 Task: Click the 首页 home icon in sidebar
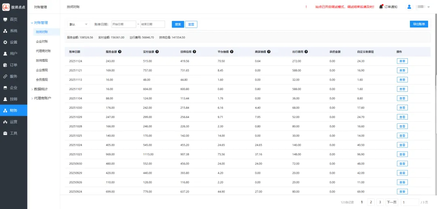pos(5,19)
